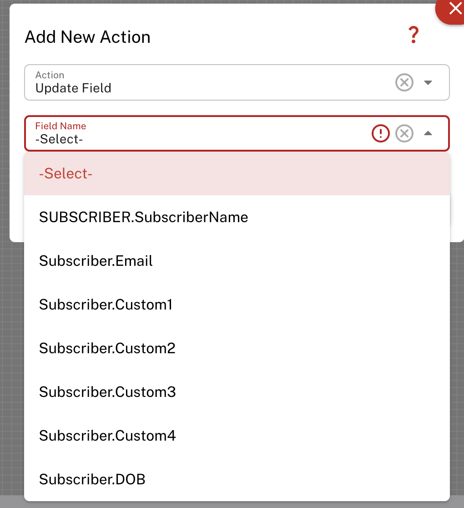Screen dimensions: 464x508
Task: Select the Subscriber.Custom2 field
Action: pos(107,348)
